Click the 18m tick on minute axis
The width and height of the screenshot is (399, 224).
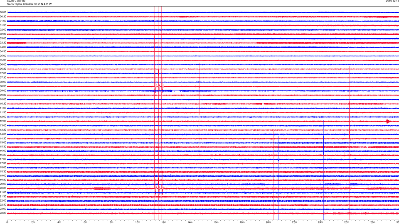pyautogui.click(x=242, y=222)
